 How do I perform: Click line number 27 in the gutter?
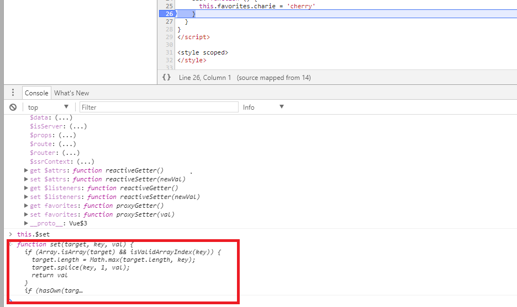[169, 21]
